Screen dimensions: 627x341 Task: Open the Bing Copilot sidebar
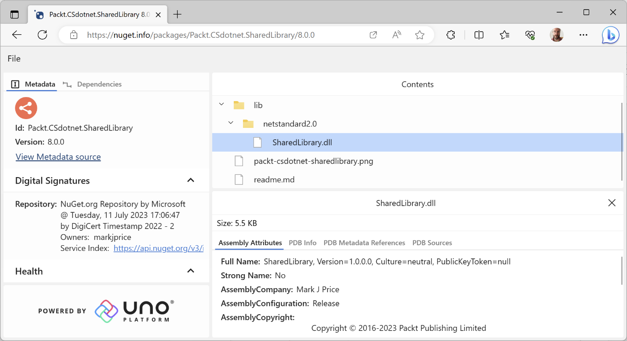click(x=610, y=35)
